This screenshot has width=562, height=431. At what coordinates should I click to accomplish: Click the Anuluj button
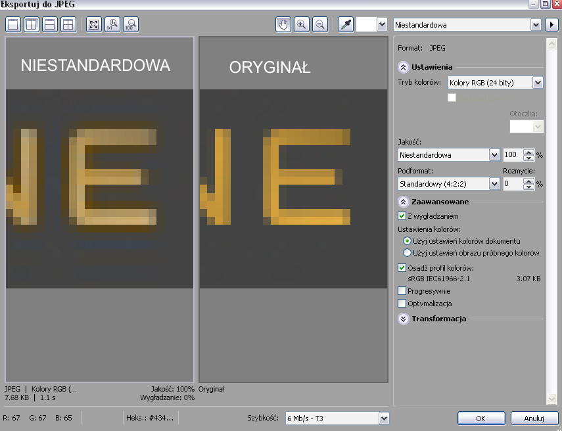tap(533, 419)
